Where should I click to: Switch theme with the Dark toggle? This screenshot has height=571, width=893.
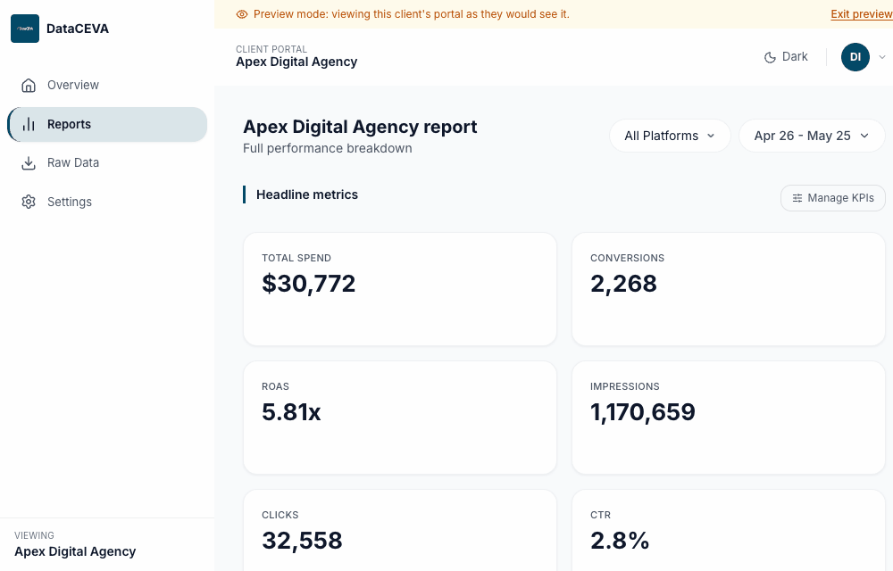coord(786,57)
